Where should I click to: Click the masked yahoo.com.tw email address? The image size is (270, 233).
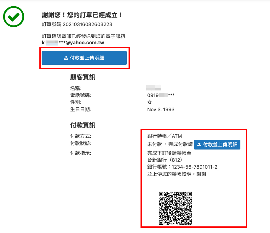[x=73, y=43]
